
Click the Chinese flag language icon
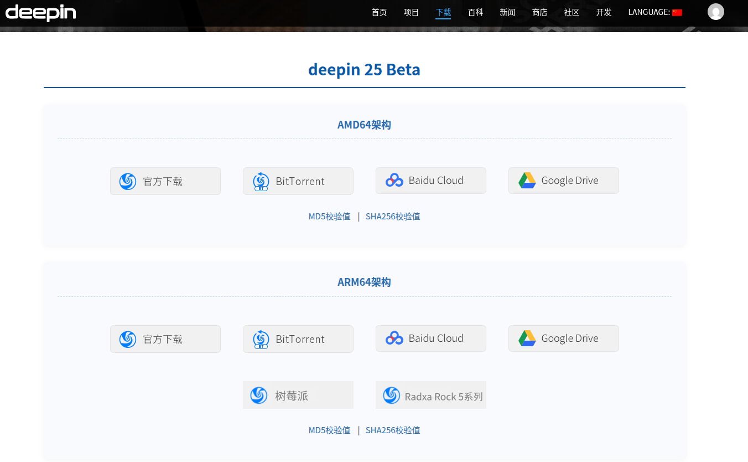pyautogui.click(x=677, y=13)
